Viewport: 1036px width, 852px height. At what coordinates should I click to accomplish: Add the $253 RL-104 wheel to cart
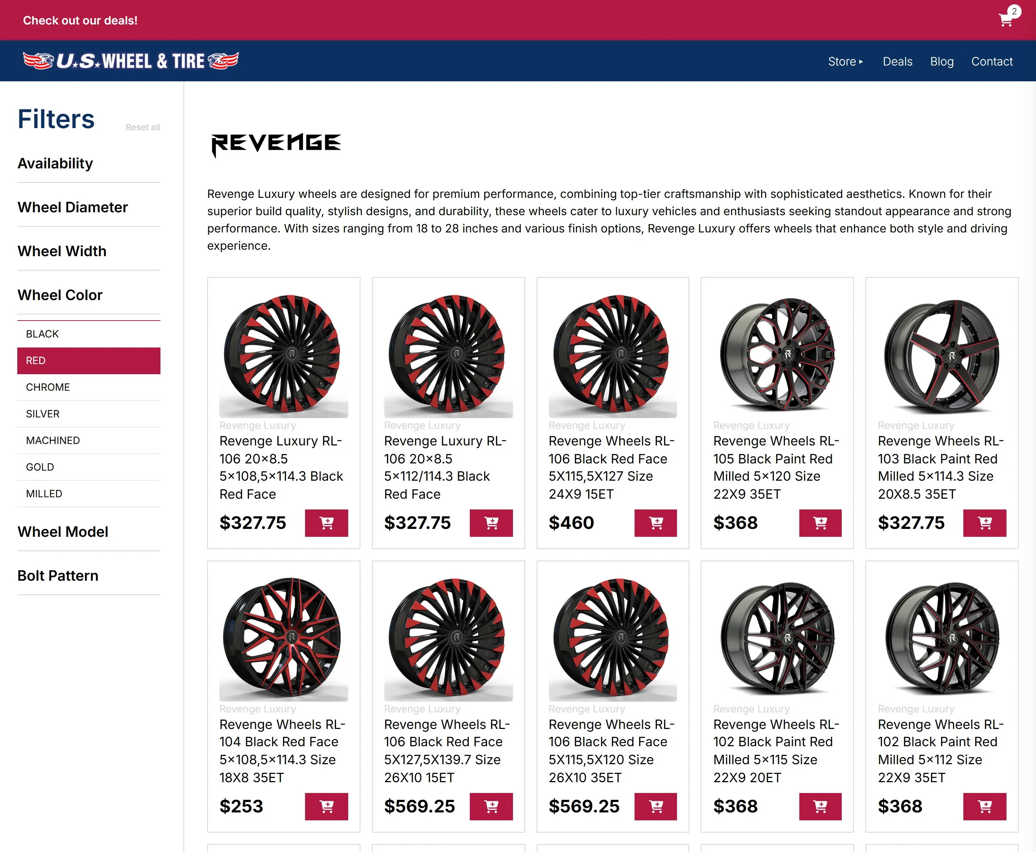click(x=326, y=806)
